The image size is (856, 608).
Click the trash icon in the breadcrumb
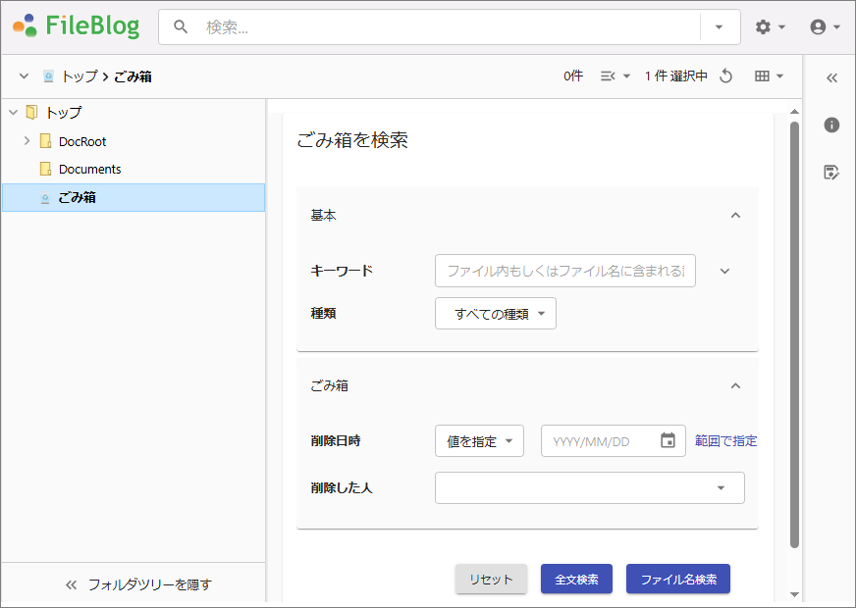click(48, 76)
